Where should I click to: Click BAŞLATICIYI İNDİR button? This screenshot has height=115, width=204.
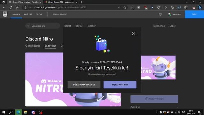point(120,85)
